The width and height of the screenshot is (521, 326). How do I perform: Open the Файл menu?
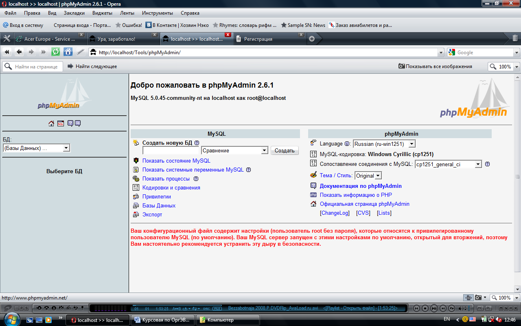point(11,13)
